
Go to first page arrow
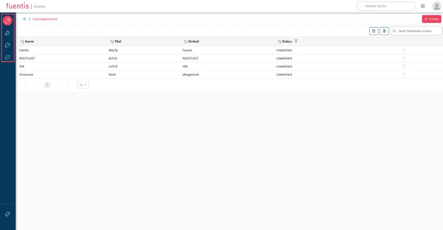26,85
